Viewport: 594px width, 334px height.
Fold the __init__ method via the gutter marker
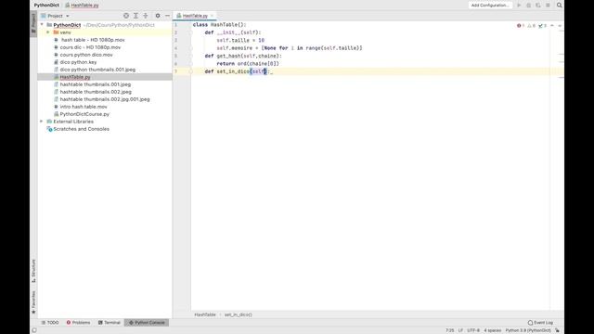[190, 32]
